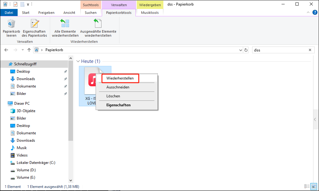Open Eigenschaften des Papierkorbs
This screenshot has height=191, width=319.
coord(34,28)
